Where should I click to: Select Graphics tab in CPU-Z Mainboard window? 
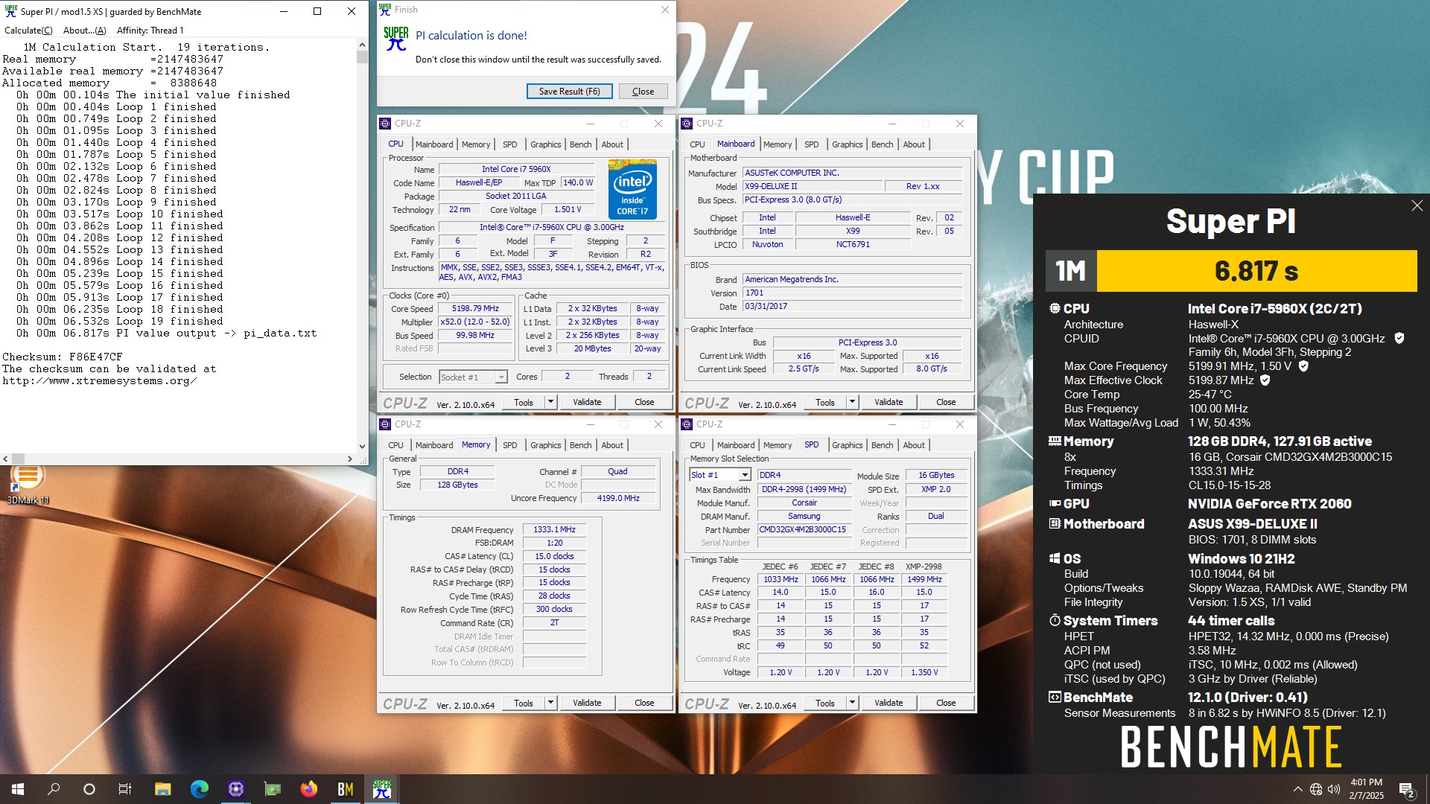click(848, 144)
